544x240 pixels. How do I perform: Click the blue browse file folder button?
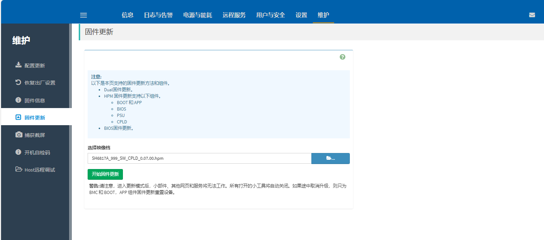click(x=330, y=158)
